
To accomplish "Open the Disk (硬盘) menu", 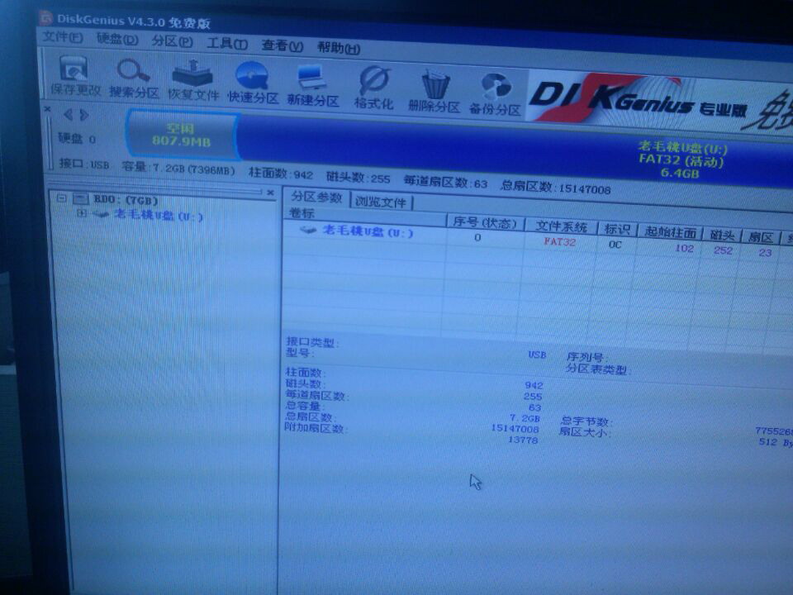I will tap(117, 40).
